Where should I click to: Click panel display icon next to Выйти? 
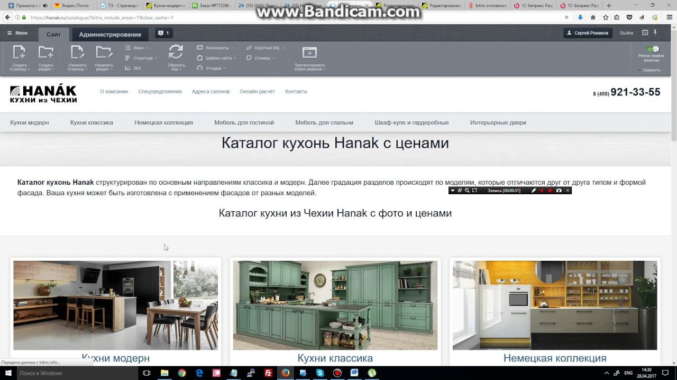645,33
